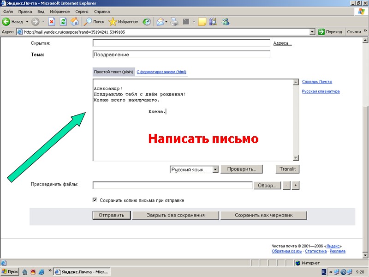Open the Mail icon on the toolbar
Image resolution: width=369 pixels, height=277 pixels.
click(160, 21)
